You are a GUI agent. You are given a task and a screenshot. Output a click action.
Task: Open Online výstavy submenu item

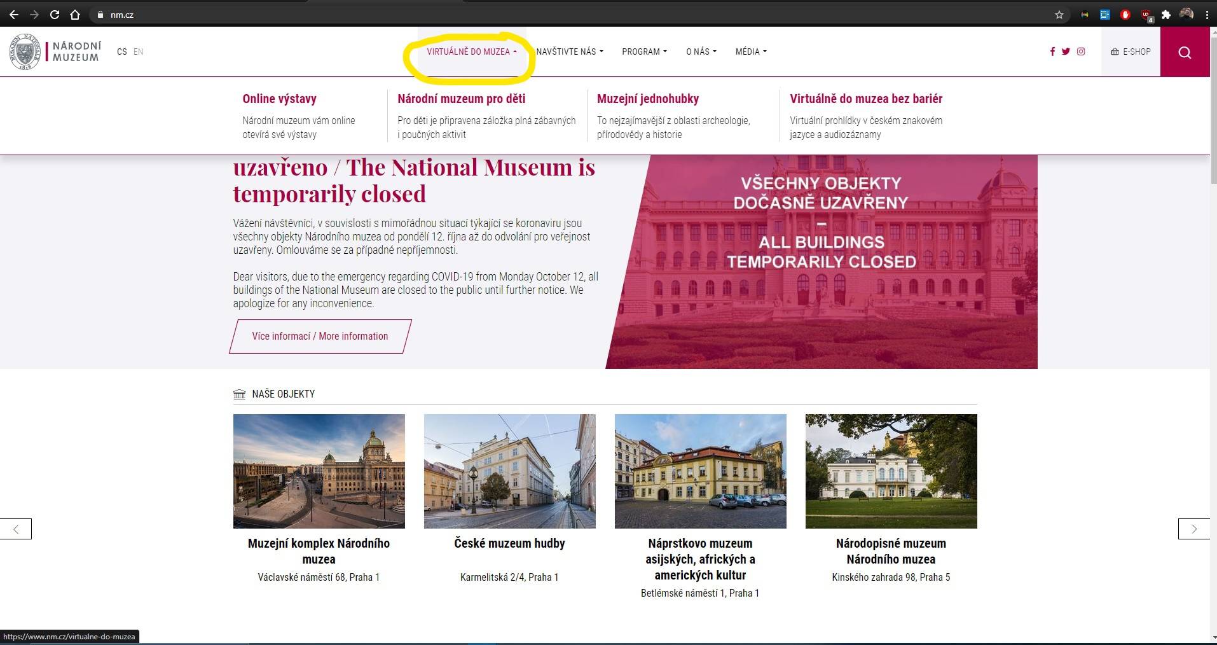click(x=279, y=99)
